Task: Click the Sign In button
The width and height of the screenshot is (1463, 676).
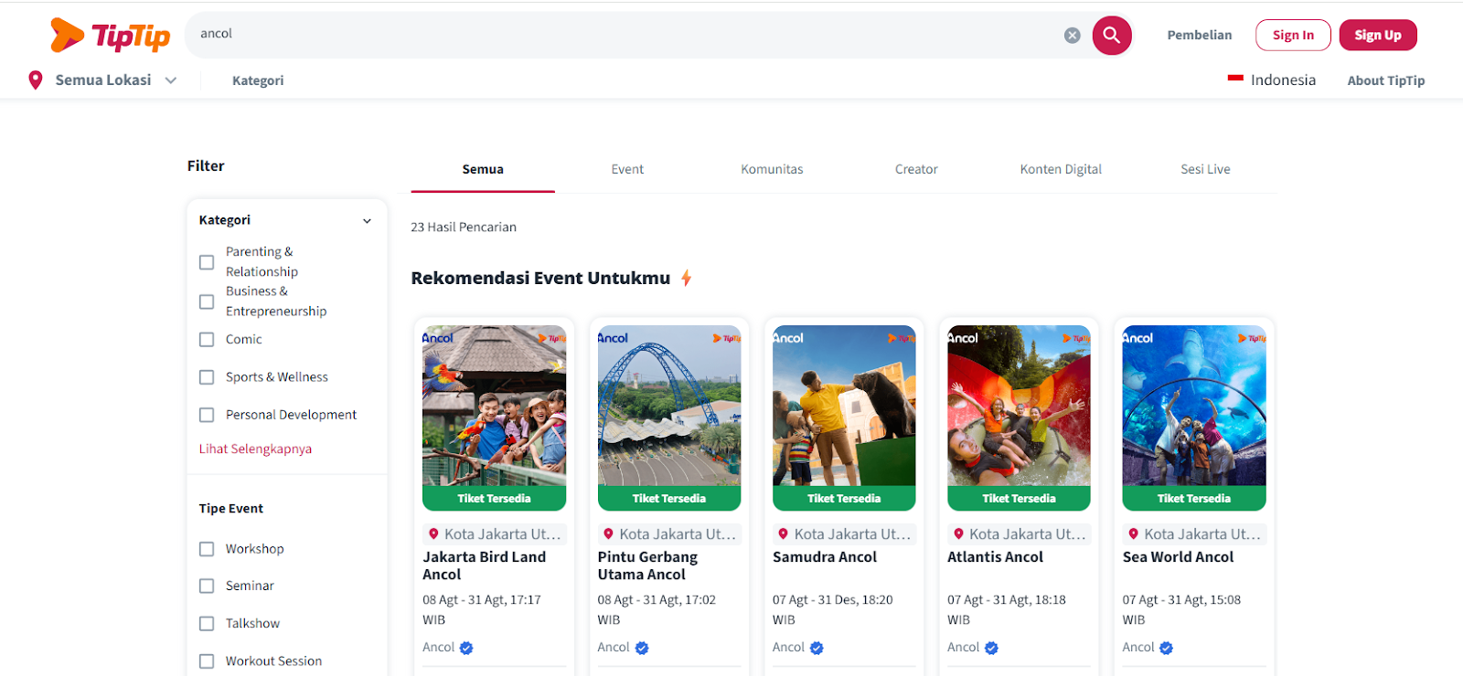Action: pyautogui.click(x=1293, y=36)
